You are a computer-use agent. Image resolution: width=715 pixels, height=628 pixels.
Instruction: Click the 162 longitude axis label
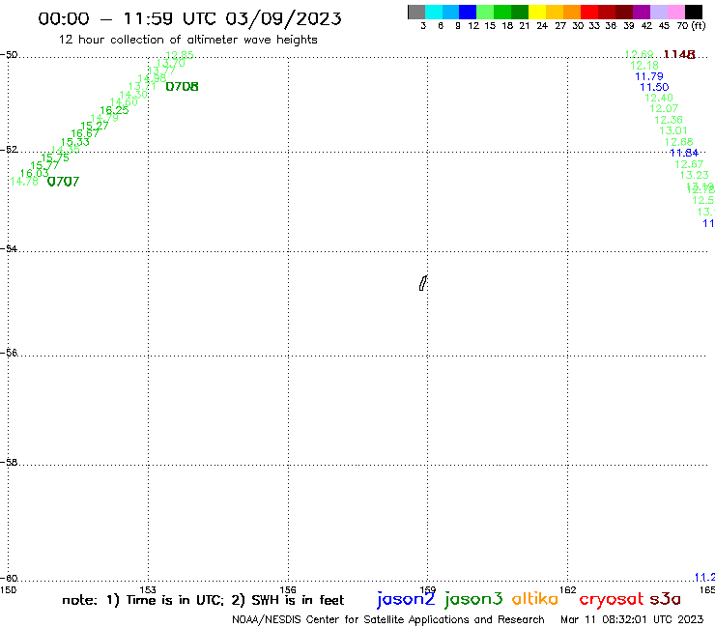click(x=567, y=590)
